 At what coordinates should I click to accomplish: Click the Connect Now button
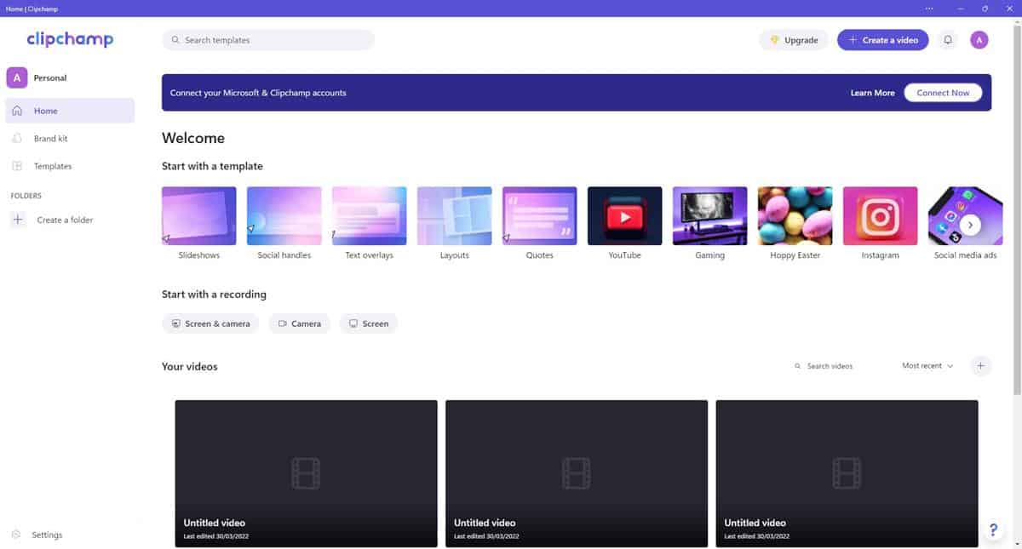[943, 93]
